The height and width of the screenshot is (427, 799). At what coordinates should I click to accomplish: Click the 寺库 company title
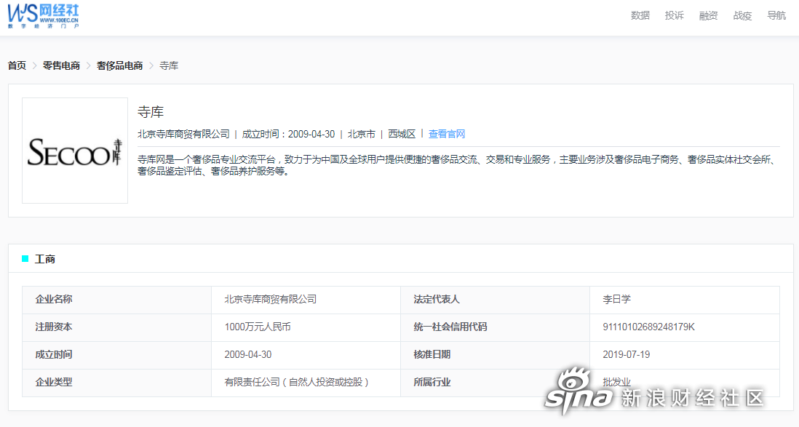(151, 112)
